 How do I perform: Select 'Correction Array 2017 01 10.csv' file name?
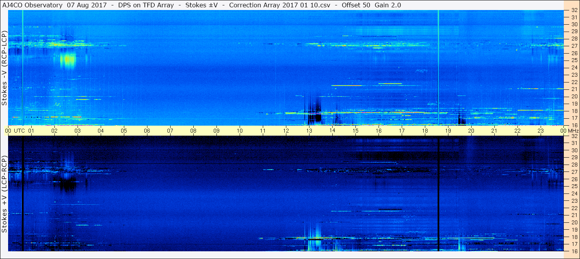pos(280,5)
